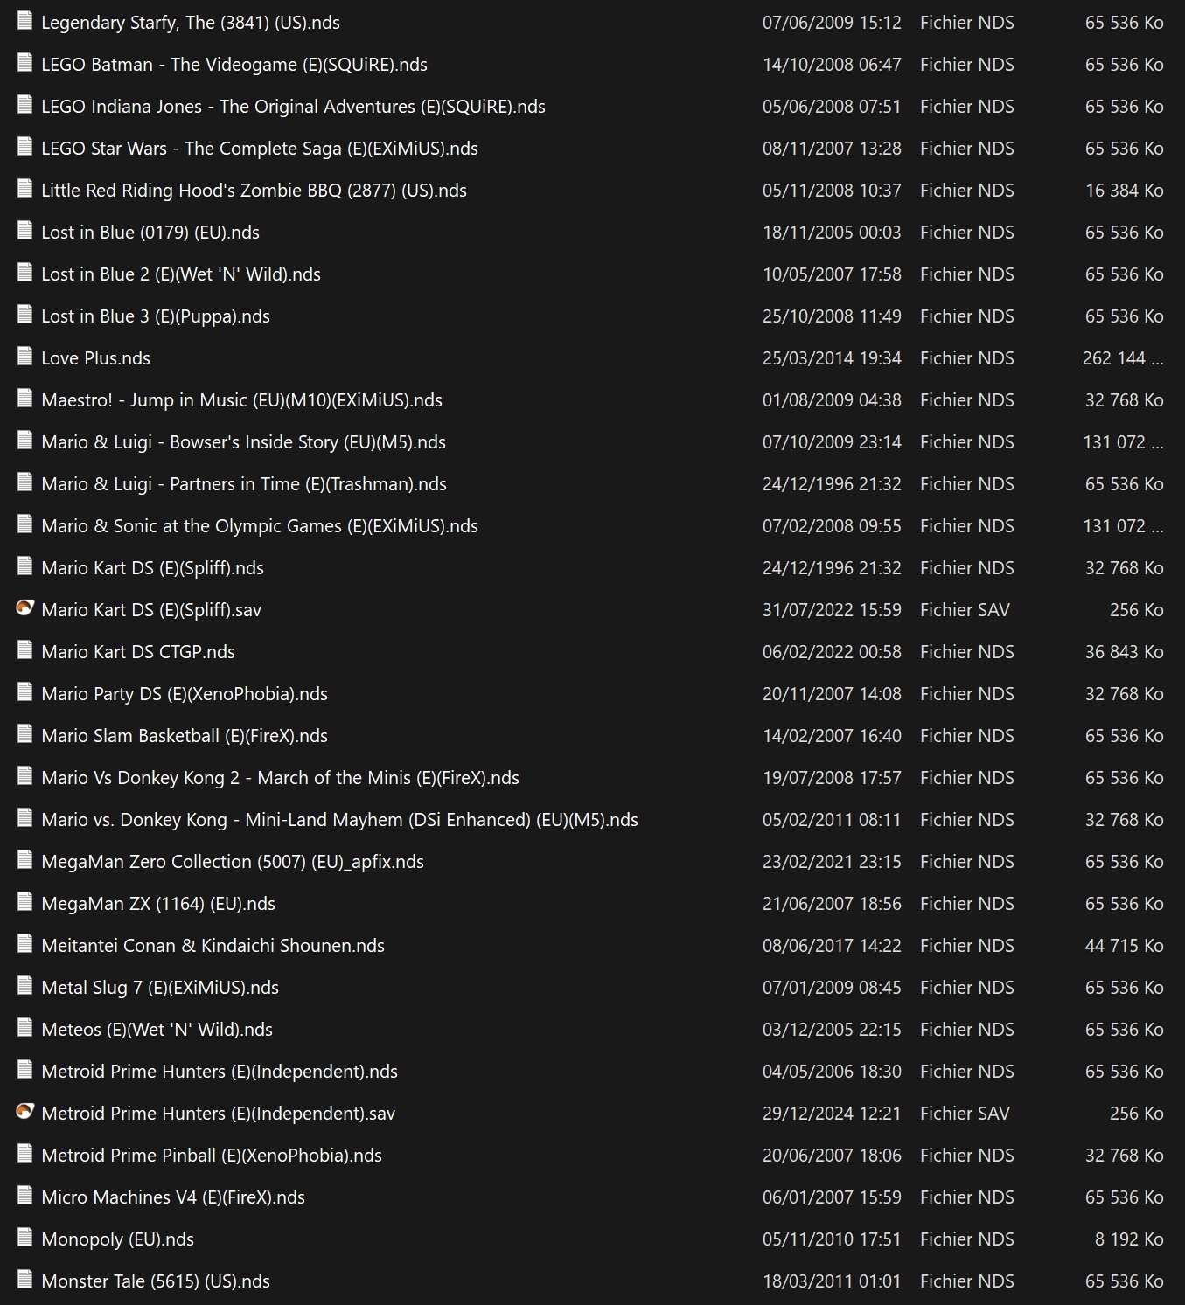Click "Monster Tale (5615) (US).nds" name
The image size is (1185, 1305).
(x=156, y=1281)
